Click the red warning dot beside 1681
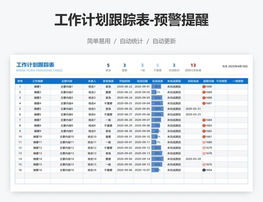 204,137
